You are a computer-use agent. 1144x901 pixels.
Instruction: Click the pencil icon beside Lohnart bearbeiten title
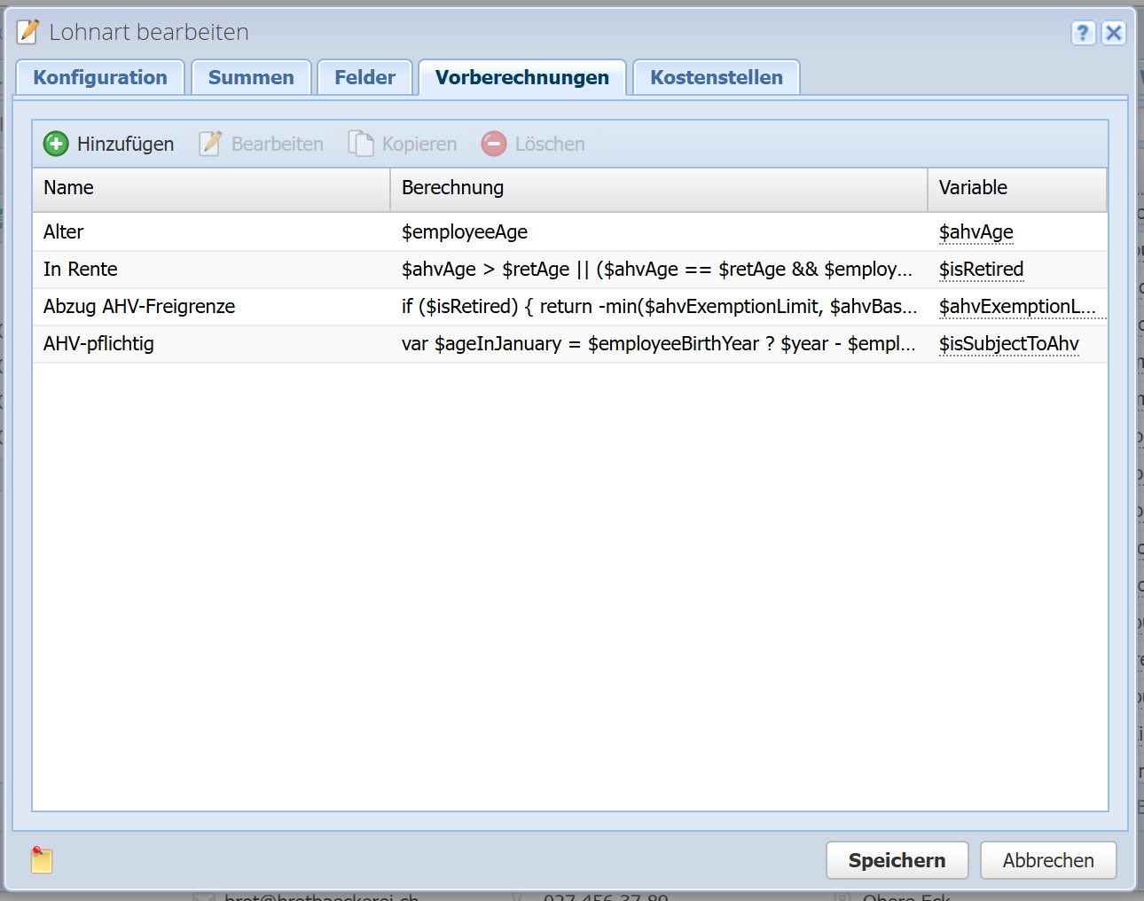[28, 32]
